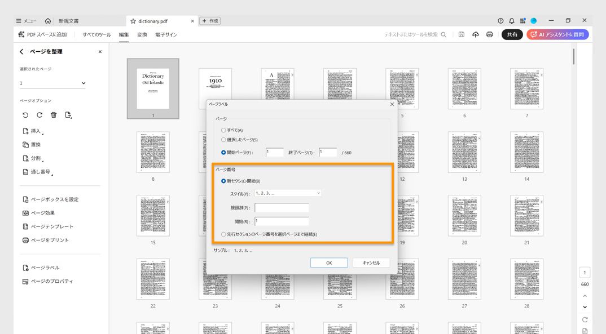This screenshot has width=606, height=334.
Task: Switch to the 新規文書 tab
Action: 68,21
